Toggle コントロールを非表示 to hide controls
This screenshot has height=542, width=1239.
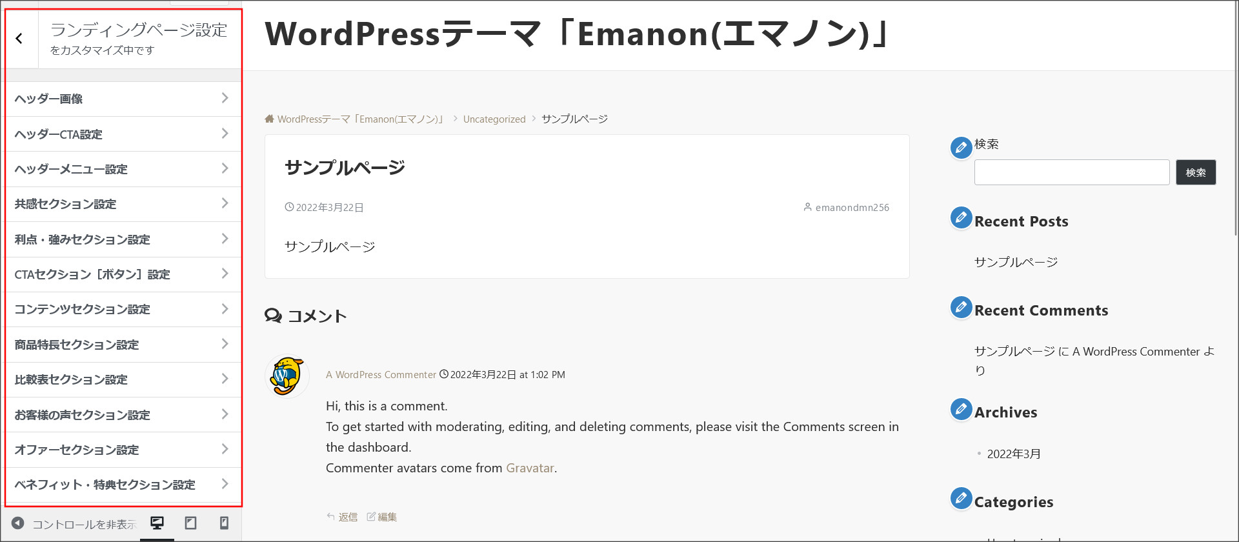coord(71,524)
